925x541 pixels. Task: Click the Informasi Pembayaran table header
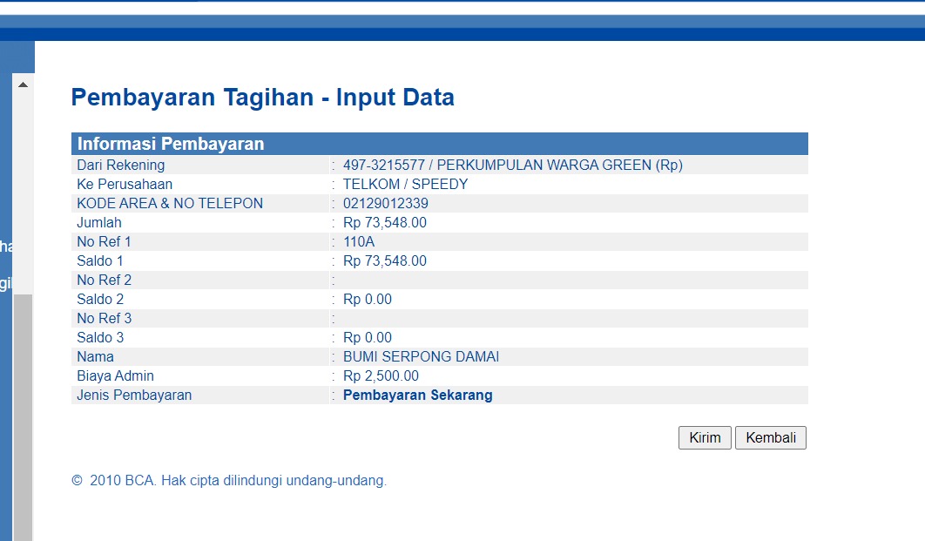tap(171, 144)
